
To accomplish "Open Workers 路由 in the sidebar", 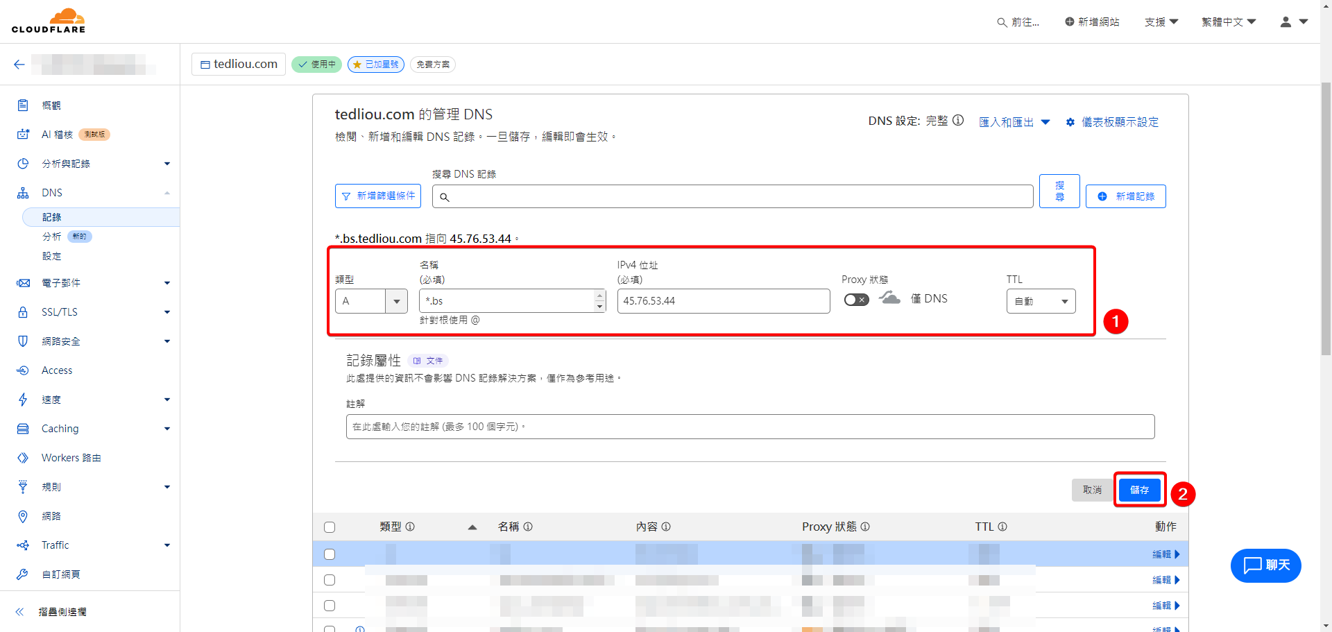I will click(x=71, y=458).
